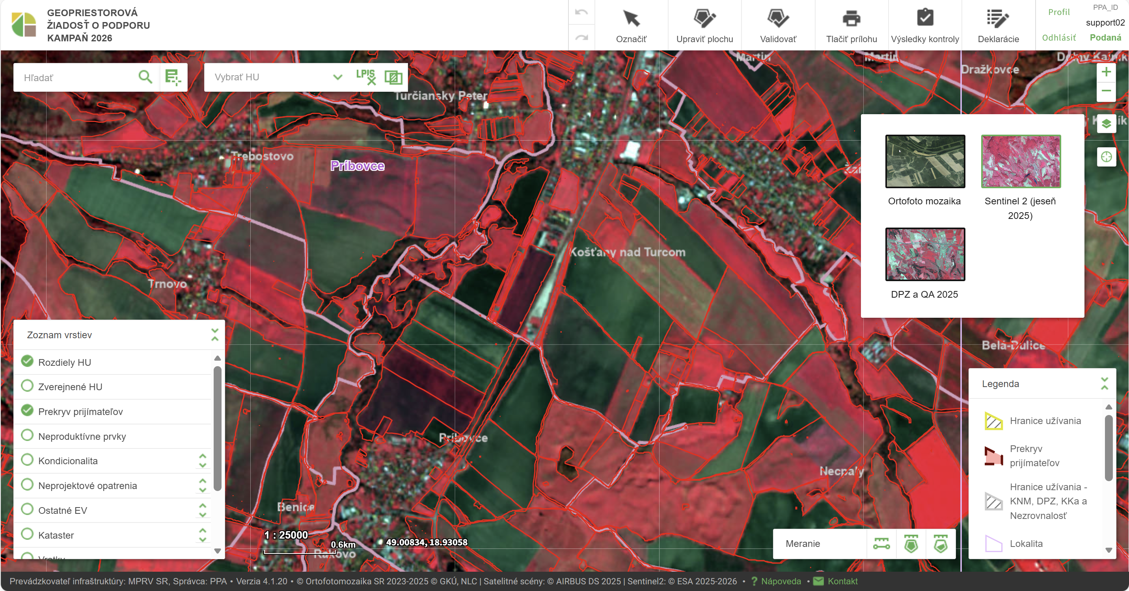Viewport: 1129px width, 591px height.
Task: Select the Ortofoto mozaika basemap thumbnail
Action: (x=925, y=161)
